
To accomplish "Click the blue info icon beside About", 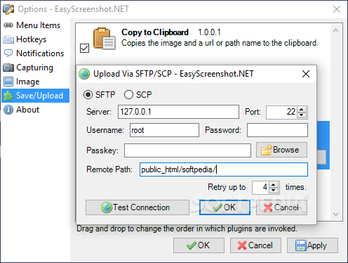I will 8,110.
